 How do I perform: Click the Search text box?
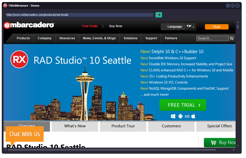pos(212,38)
